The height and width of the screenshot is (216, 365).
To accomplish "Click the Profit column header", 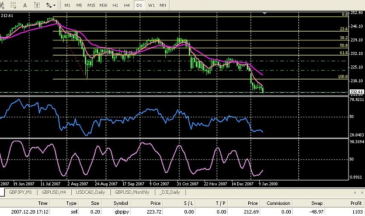I will point(356,203).
